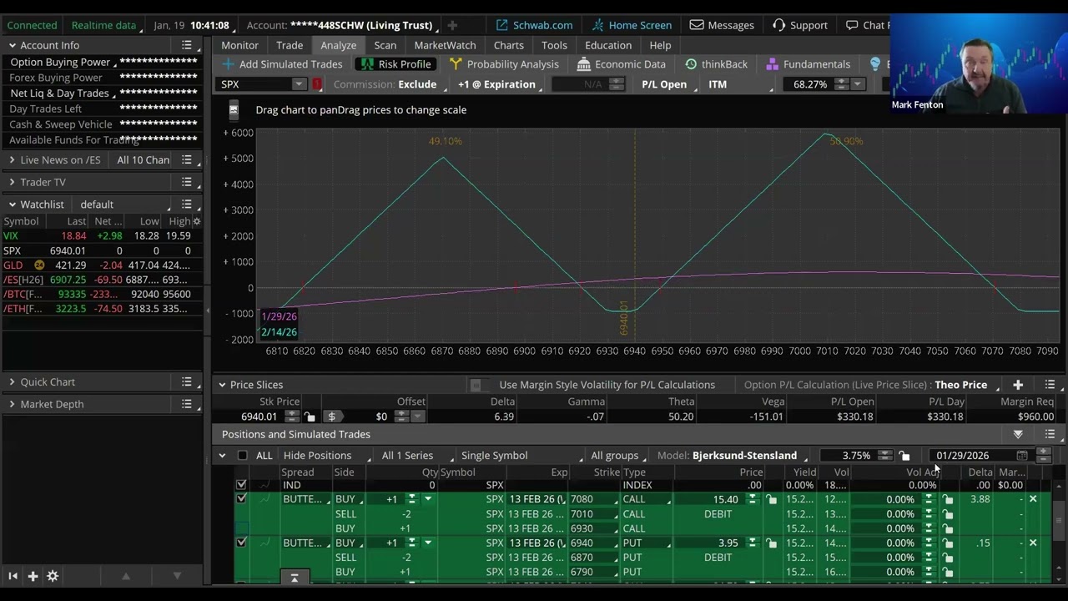1068x601 pixels.
Task: Click Hide Positions button
Action: tap(317, 456)
